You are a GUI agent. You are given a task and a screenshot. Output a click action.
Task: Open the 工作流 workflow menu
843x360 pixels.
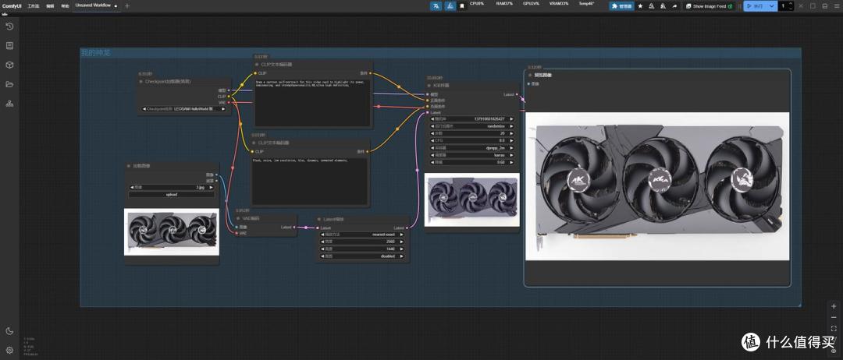click(34, 6)
